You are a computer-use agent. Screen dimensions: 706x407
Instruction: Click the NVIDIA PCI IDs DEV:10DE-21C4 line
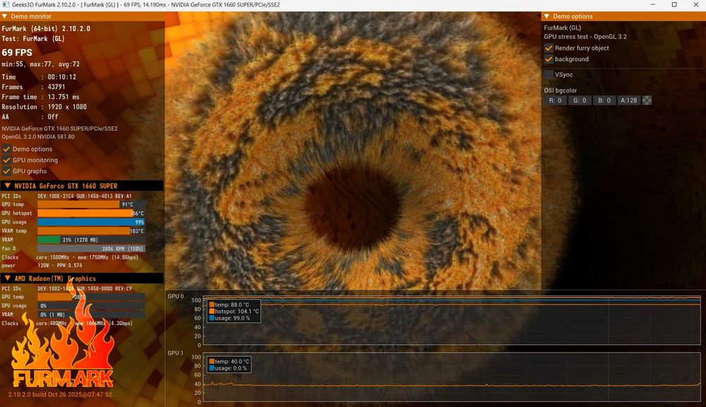coord(66,196)
